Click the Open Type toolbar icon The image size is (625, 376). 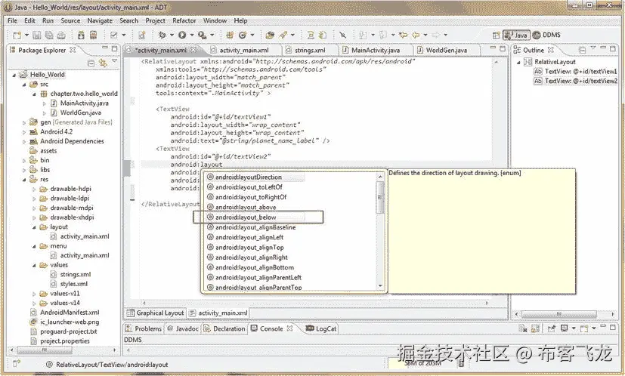(x=270, y=35)
